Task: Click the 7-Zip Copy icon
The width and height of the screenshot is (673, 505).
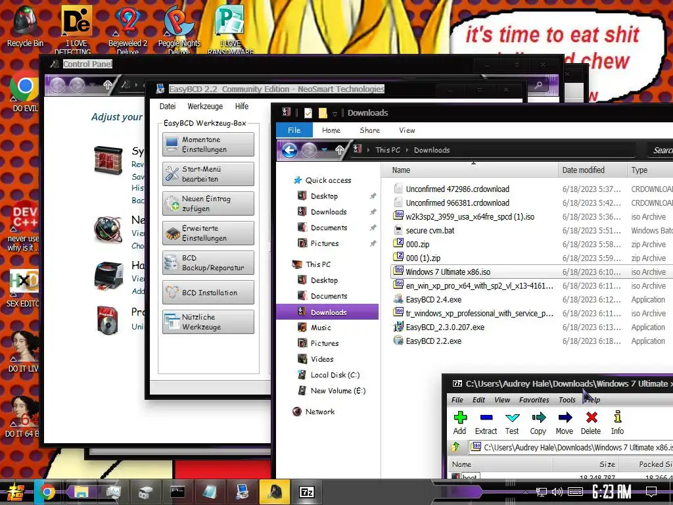Action: tap(538, 423)
